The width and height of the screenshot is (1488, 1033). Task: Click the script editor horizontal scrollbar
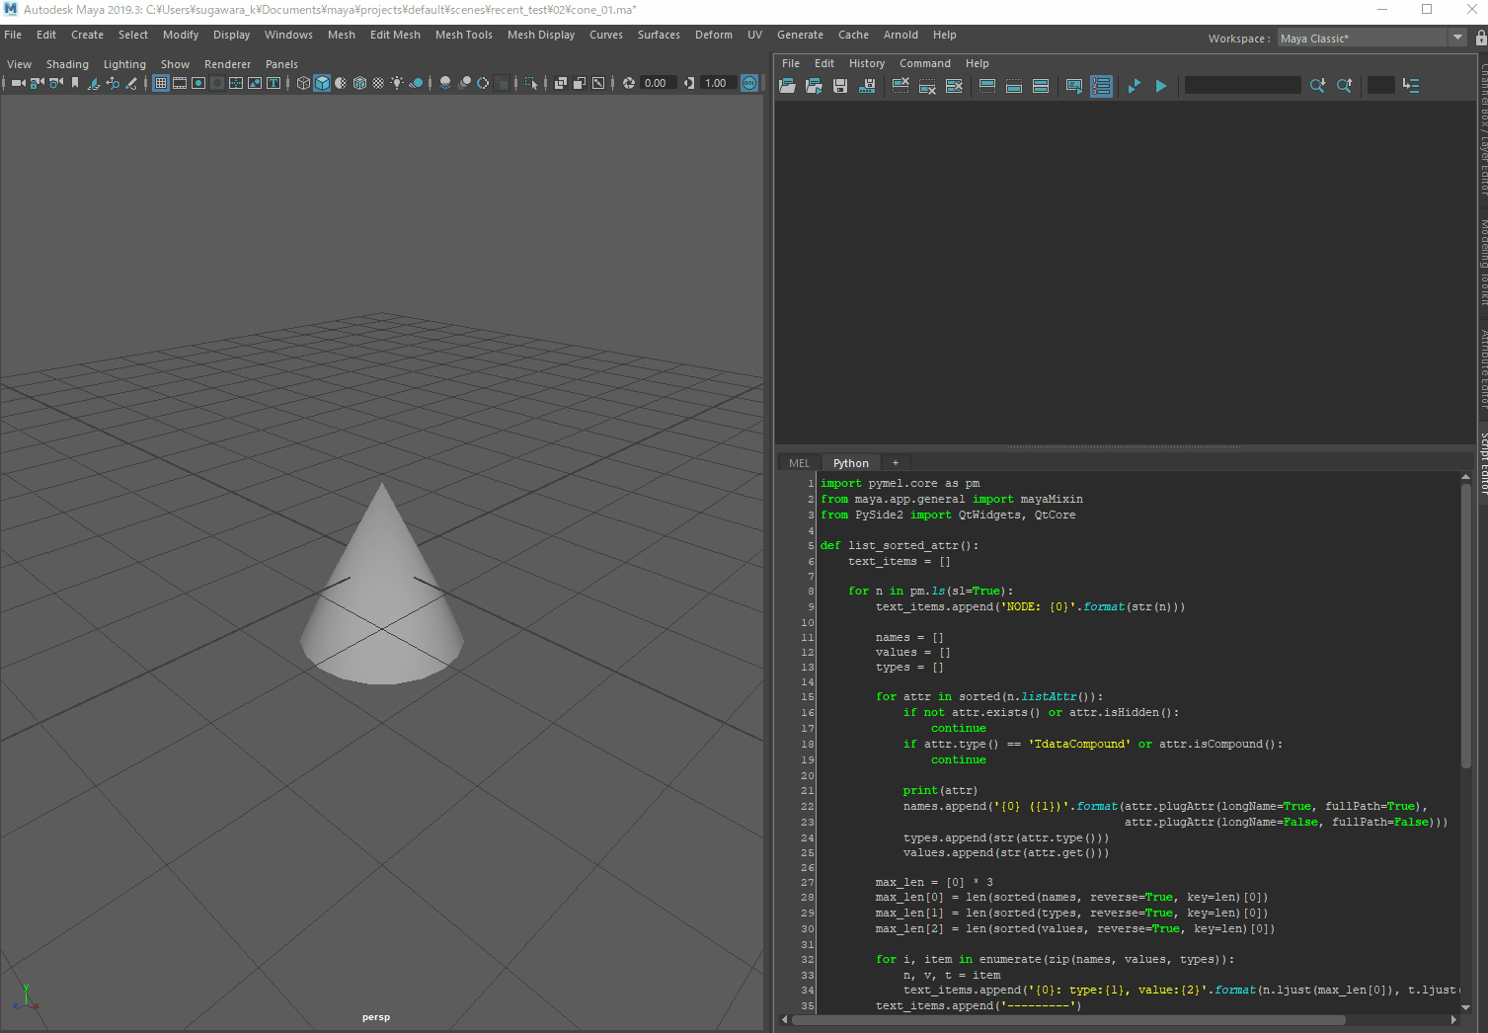1068,1020
